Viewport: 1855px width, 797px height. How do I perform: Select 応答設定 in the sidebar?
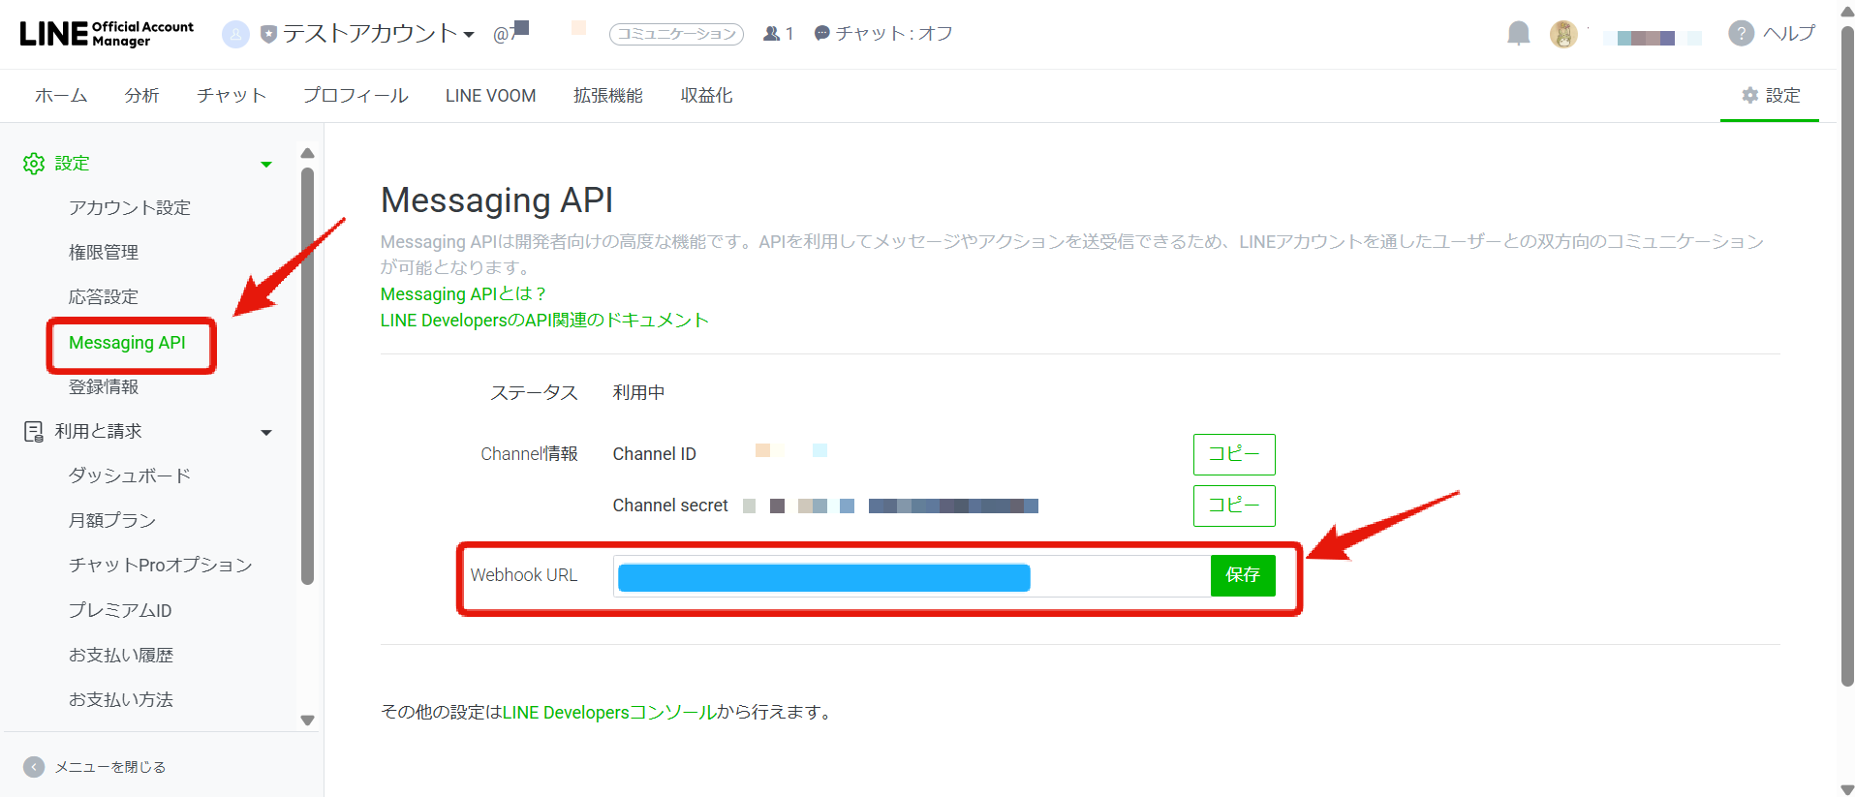click(x=104, y=297)
